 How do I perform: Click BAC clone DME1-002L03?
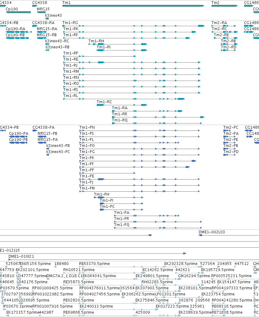pos(229,235)
